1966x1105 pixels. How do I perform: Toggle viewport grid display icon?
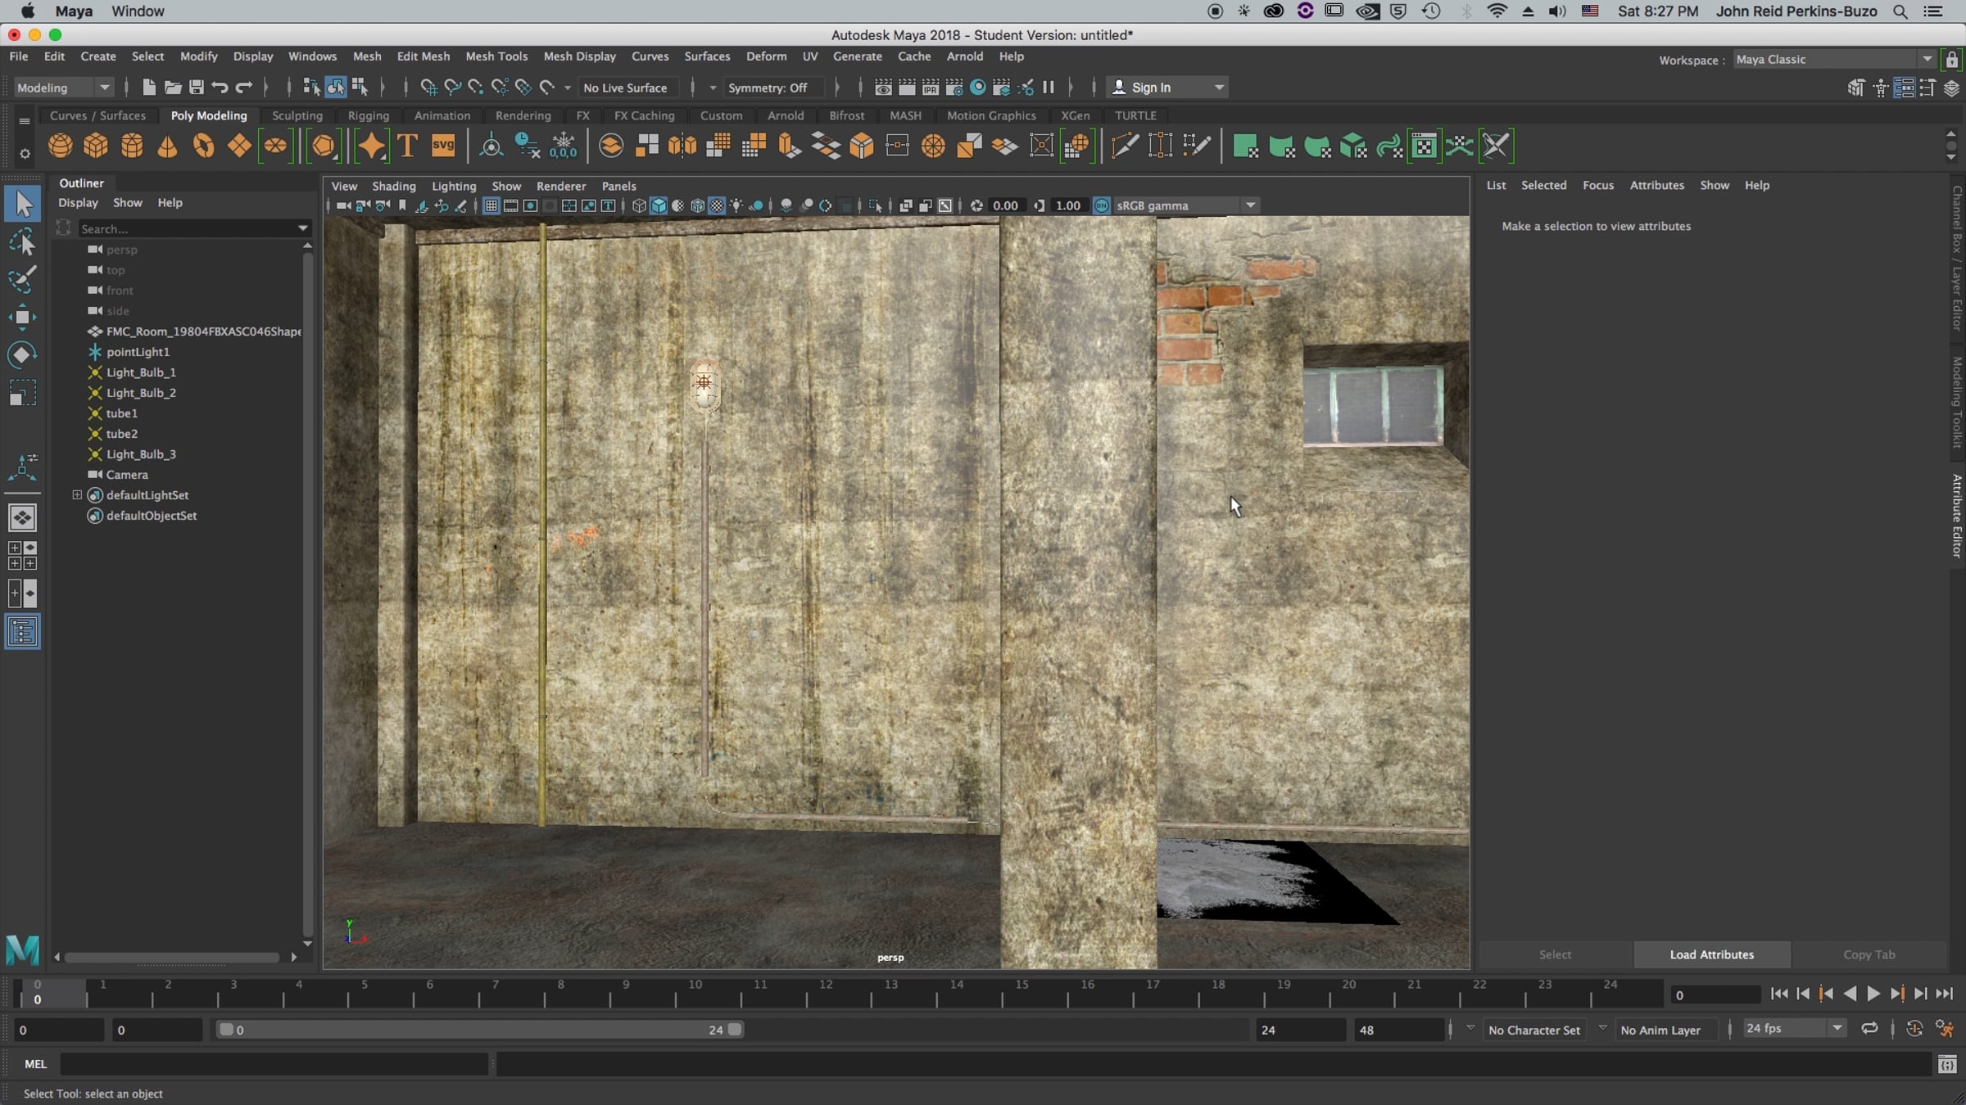(491, 206)
